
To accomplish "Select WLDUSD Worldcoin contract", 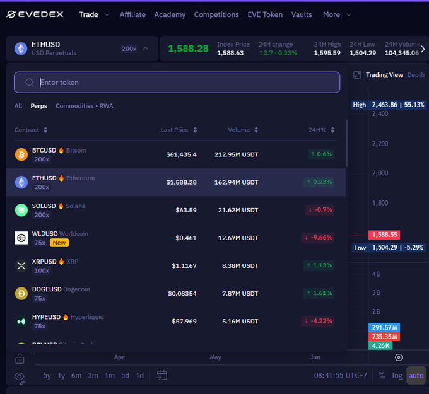I will [x=175, y=238].
